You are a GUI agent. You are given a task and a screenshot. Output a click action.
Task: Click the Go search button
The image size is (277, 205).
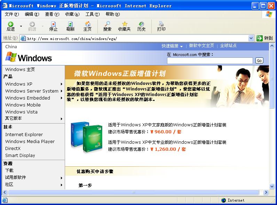[259, 61]
